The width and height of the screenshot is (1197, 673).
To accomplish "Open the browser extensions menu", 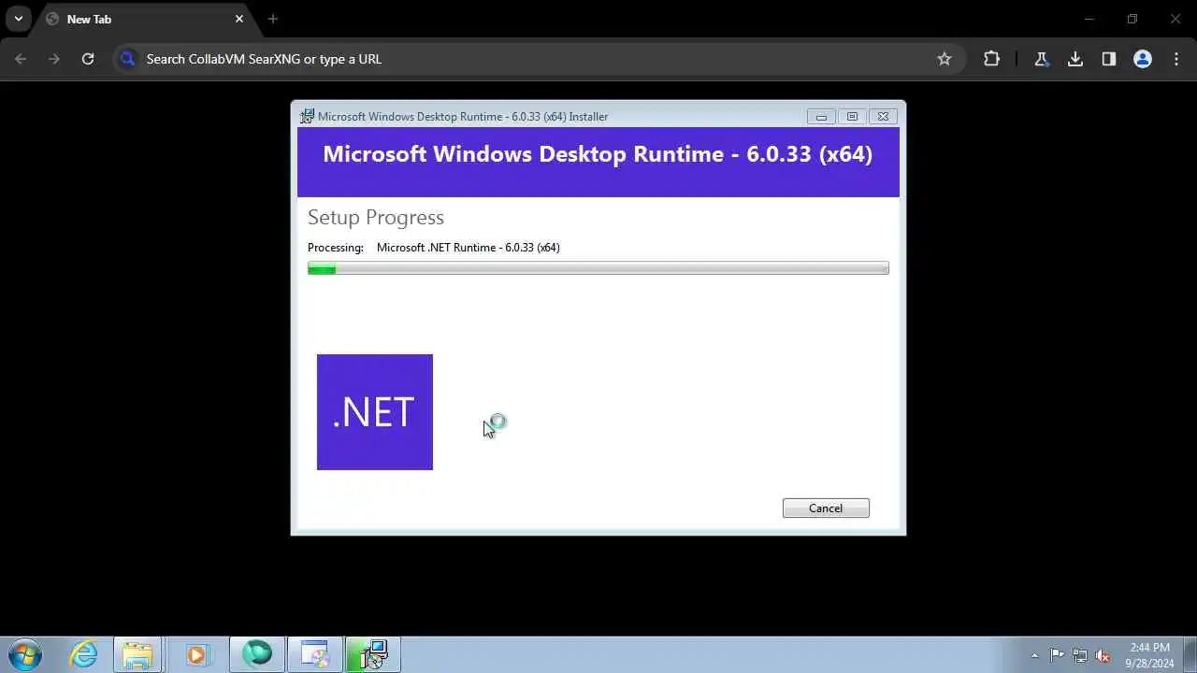I will click(x=992, y=59).
